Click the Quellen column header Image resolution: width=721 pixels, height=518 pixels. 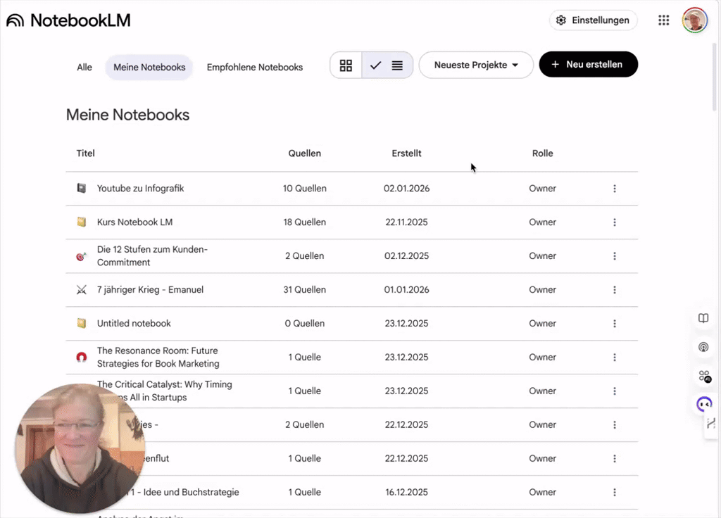click(x=304, y=153)
